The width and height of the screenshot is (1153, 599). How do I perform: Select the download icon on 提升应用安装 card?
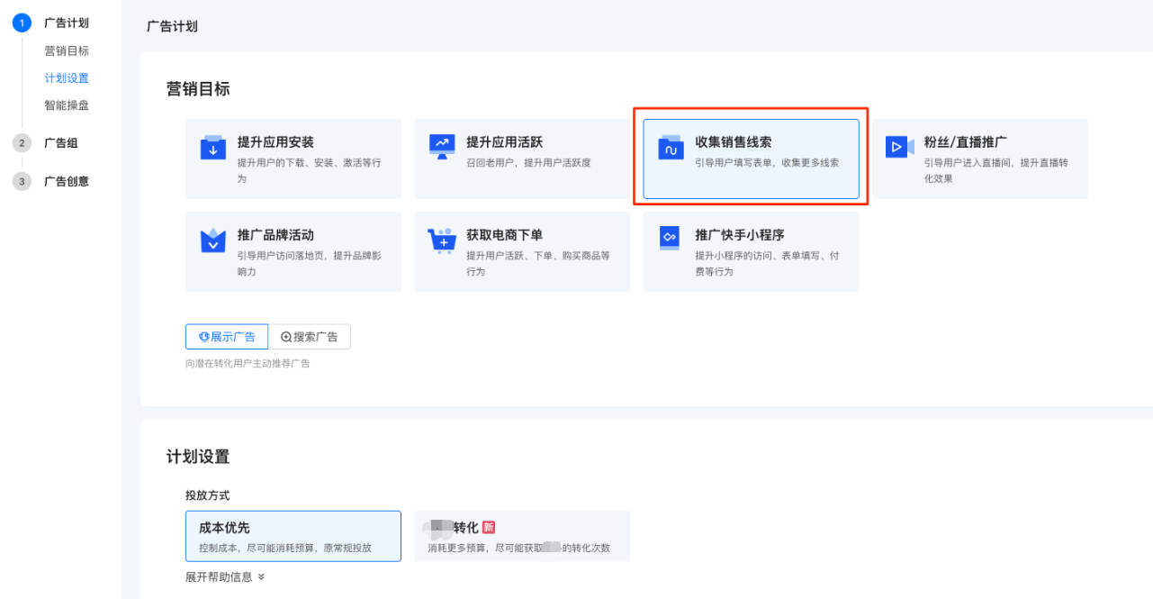(x=213, y=144)
